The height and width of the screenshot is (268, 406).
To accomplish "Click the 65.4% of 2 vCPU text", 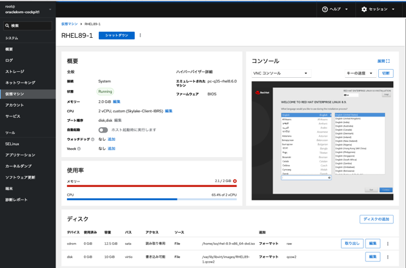I will click(x=224, y=195).
